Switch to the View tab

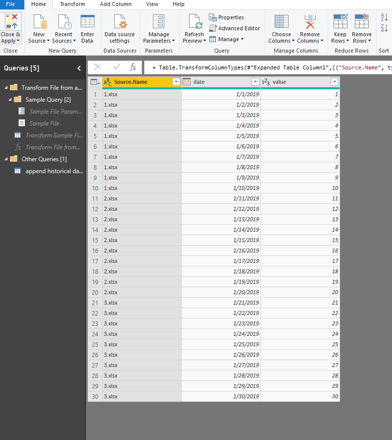click(152, 4)
